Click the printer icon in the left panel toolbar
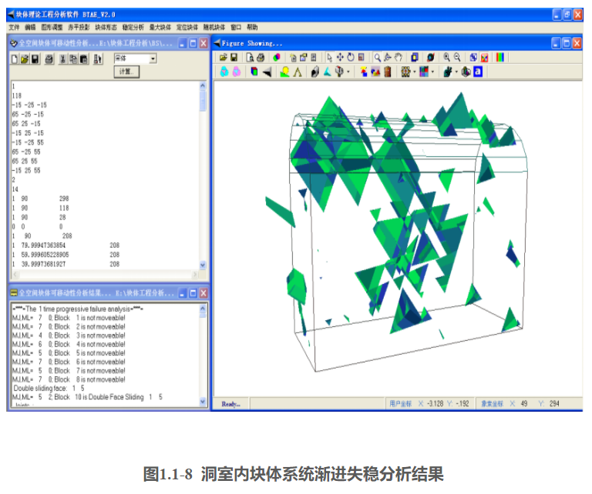The width and height of the screenshot is (592, 494). point(49,58)
